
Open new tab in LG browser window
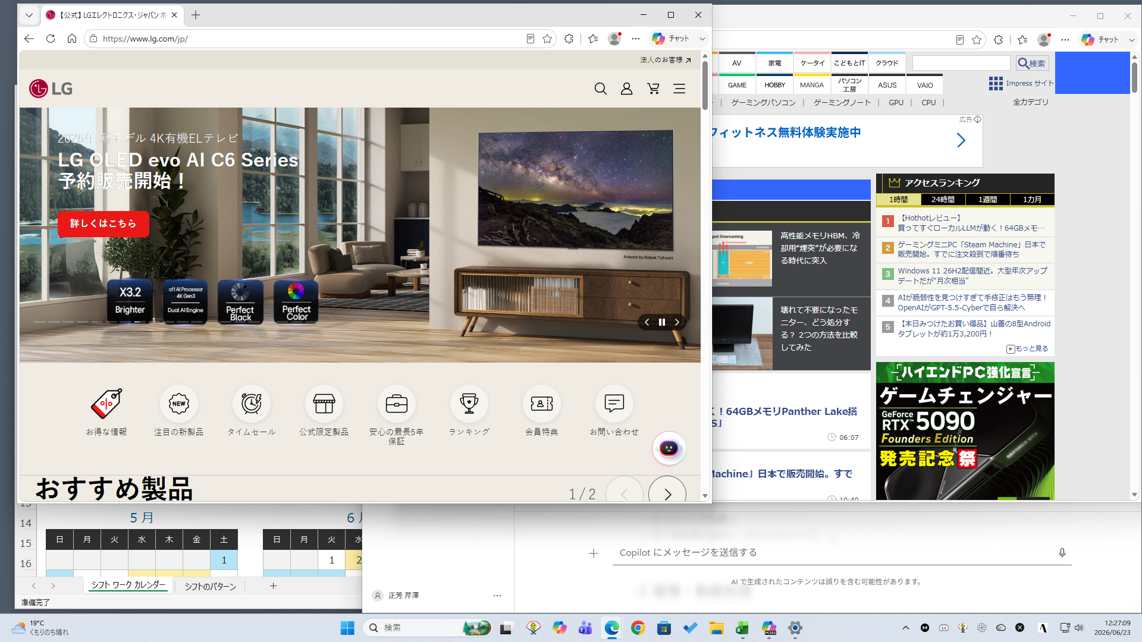196,15
